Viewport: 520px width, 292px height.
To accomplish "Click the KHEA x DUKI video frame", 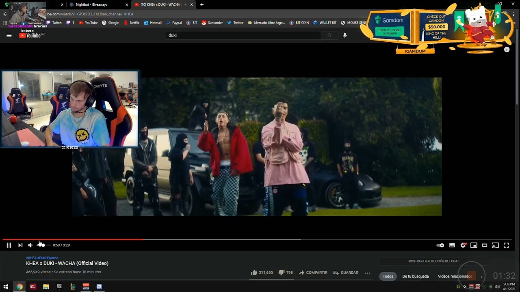I will 257,147.
